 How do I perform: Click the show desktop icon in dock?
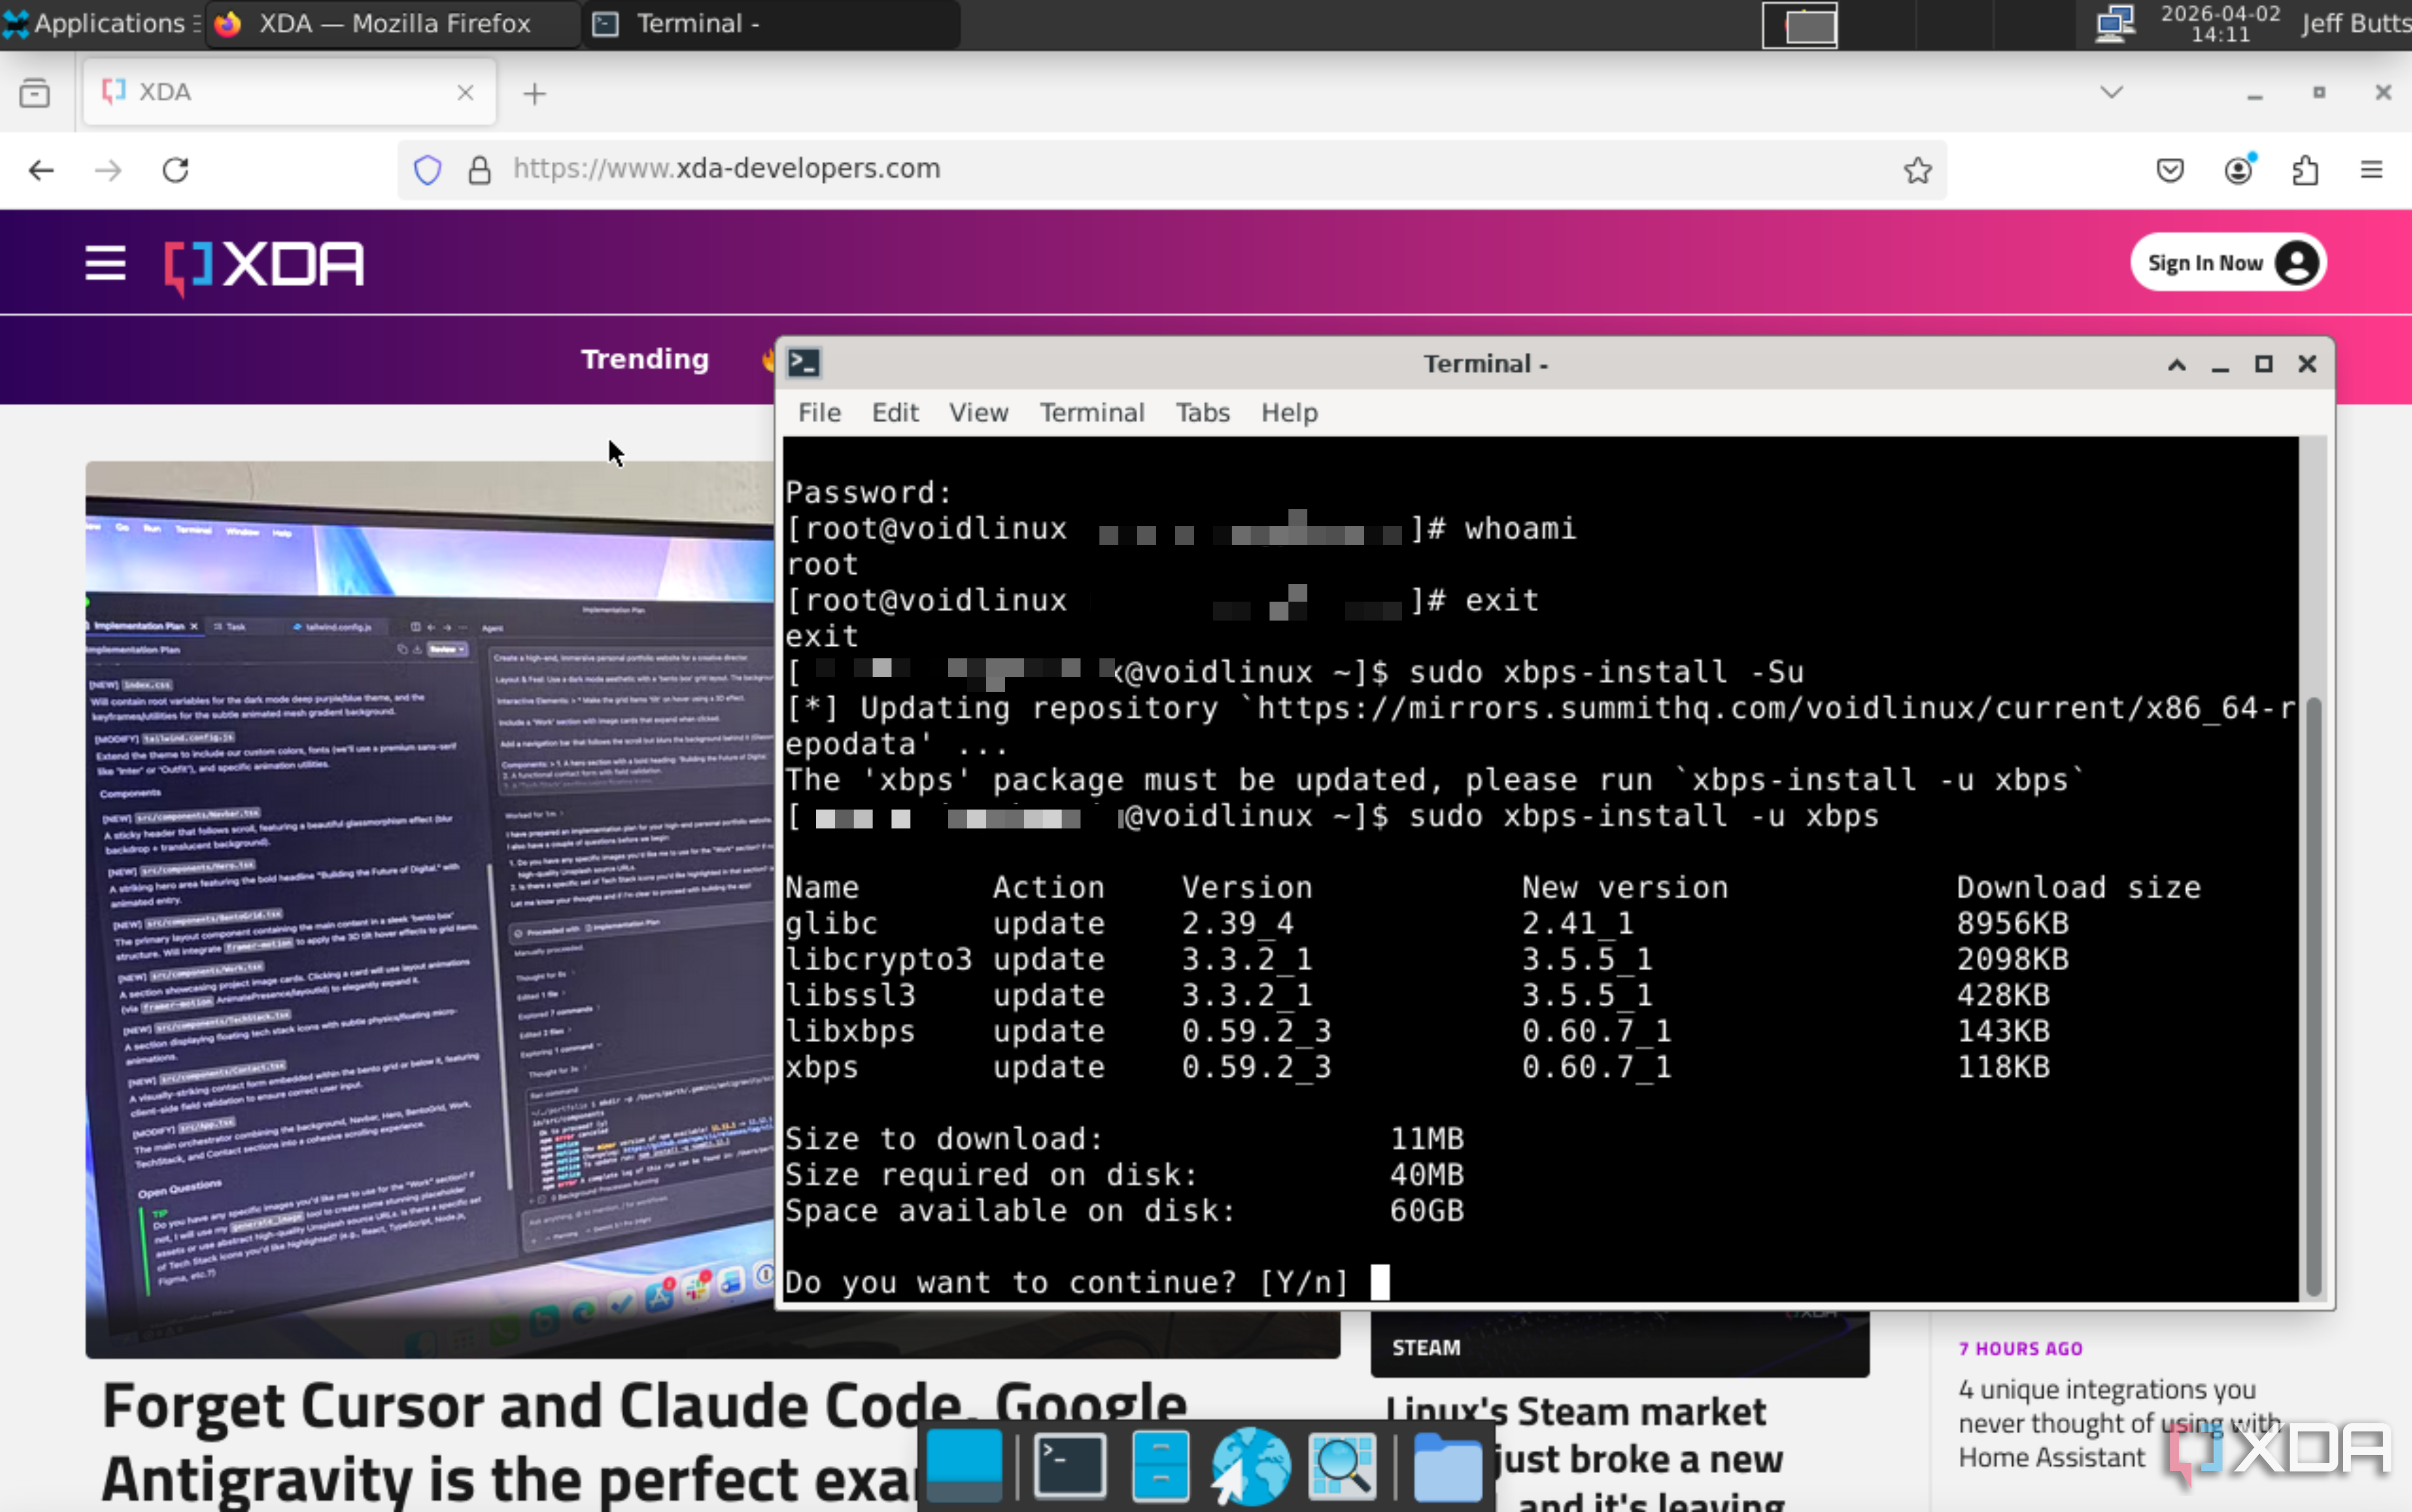click(964, 1466)
